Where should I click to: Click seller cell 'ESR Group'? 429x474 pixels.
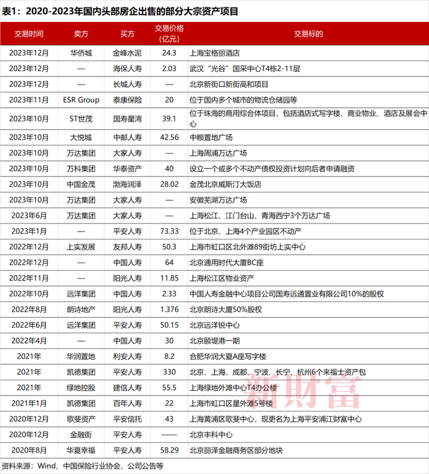click(81, 100)
